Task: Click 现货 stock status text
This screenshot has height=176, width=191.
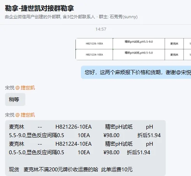Action: (14, 169)
